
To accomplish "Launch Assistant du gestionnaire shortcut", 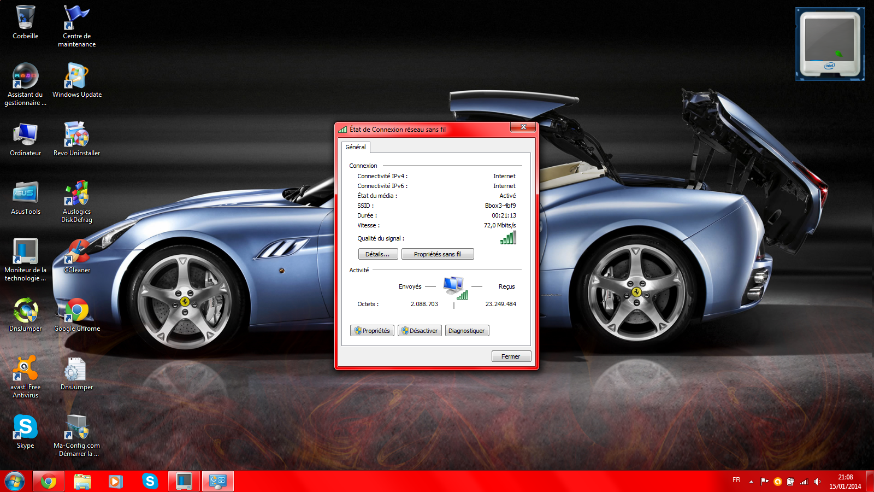I will tap(25, 84).
